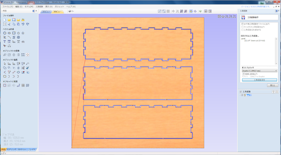Viewport: 281px width, 155px height.
Task: Select the draw circle tool
Action: coord(5,33)
